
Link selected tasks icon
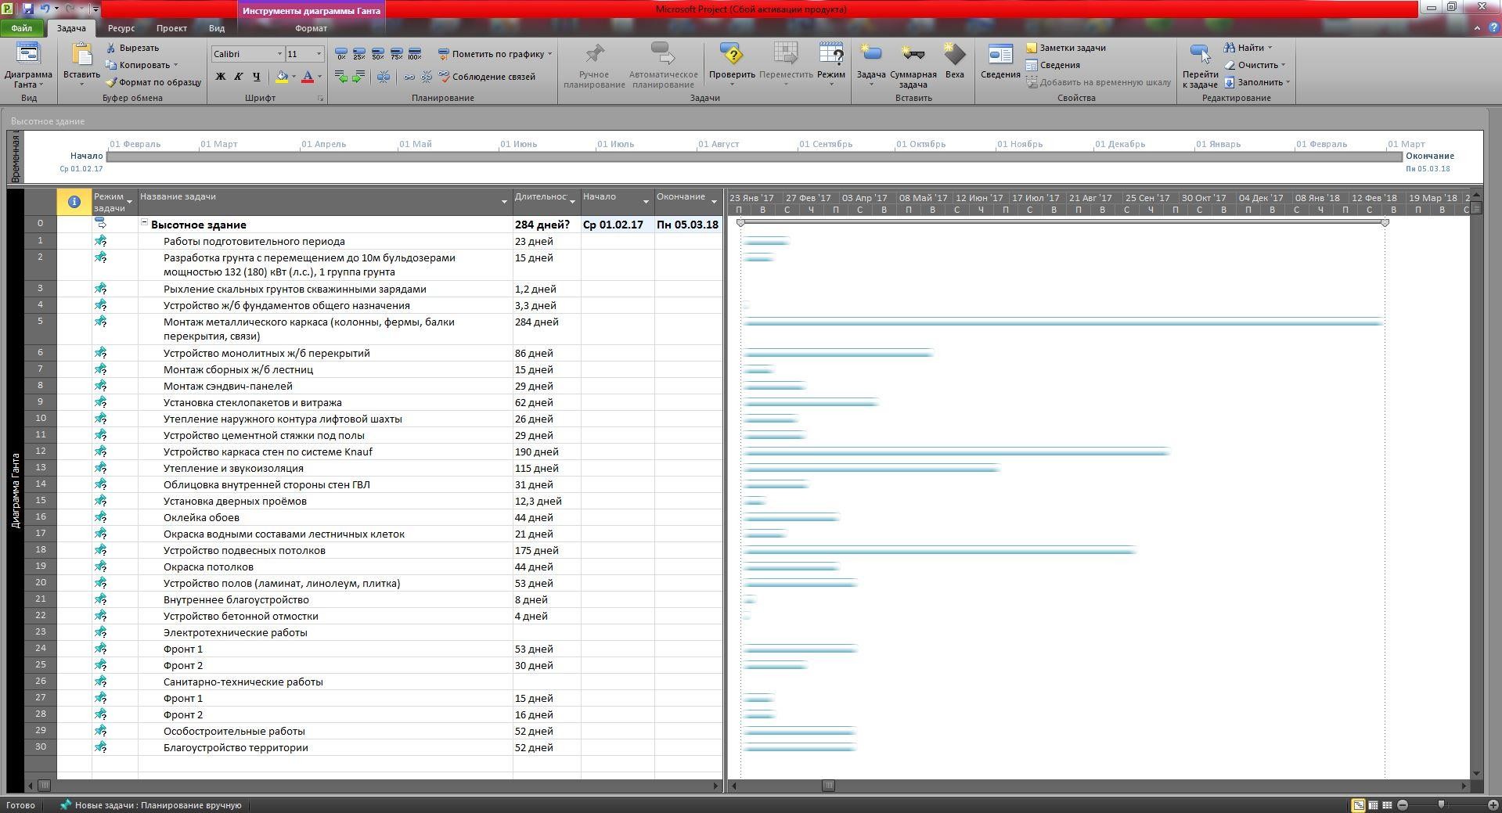coord(409,77)
